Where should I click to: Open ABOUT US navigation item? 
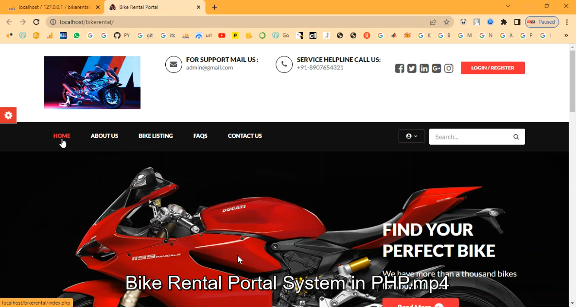pyautogui.click(x=105, y=136)
